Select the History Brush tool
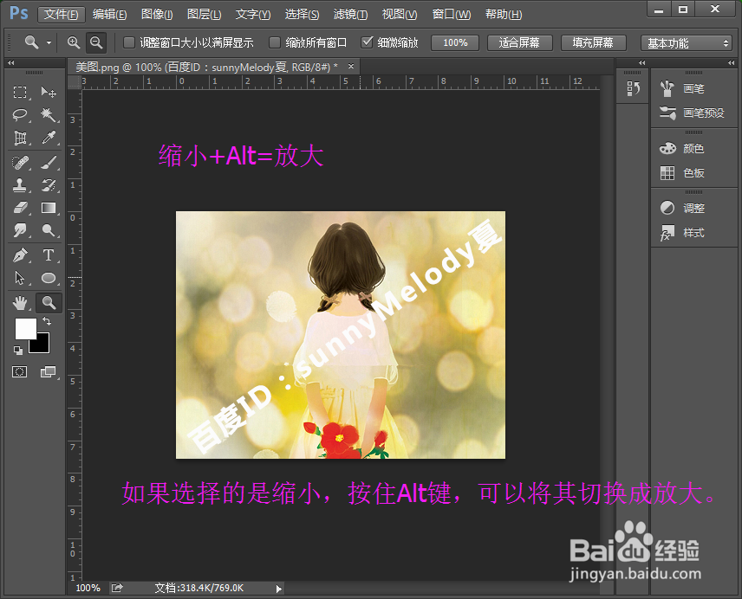 49,185
